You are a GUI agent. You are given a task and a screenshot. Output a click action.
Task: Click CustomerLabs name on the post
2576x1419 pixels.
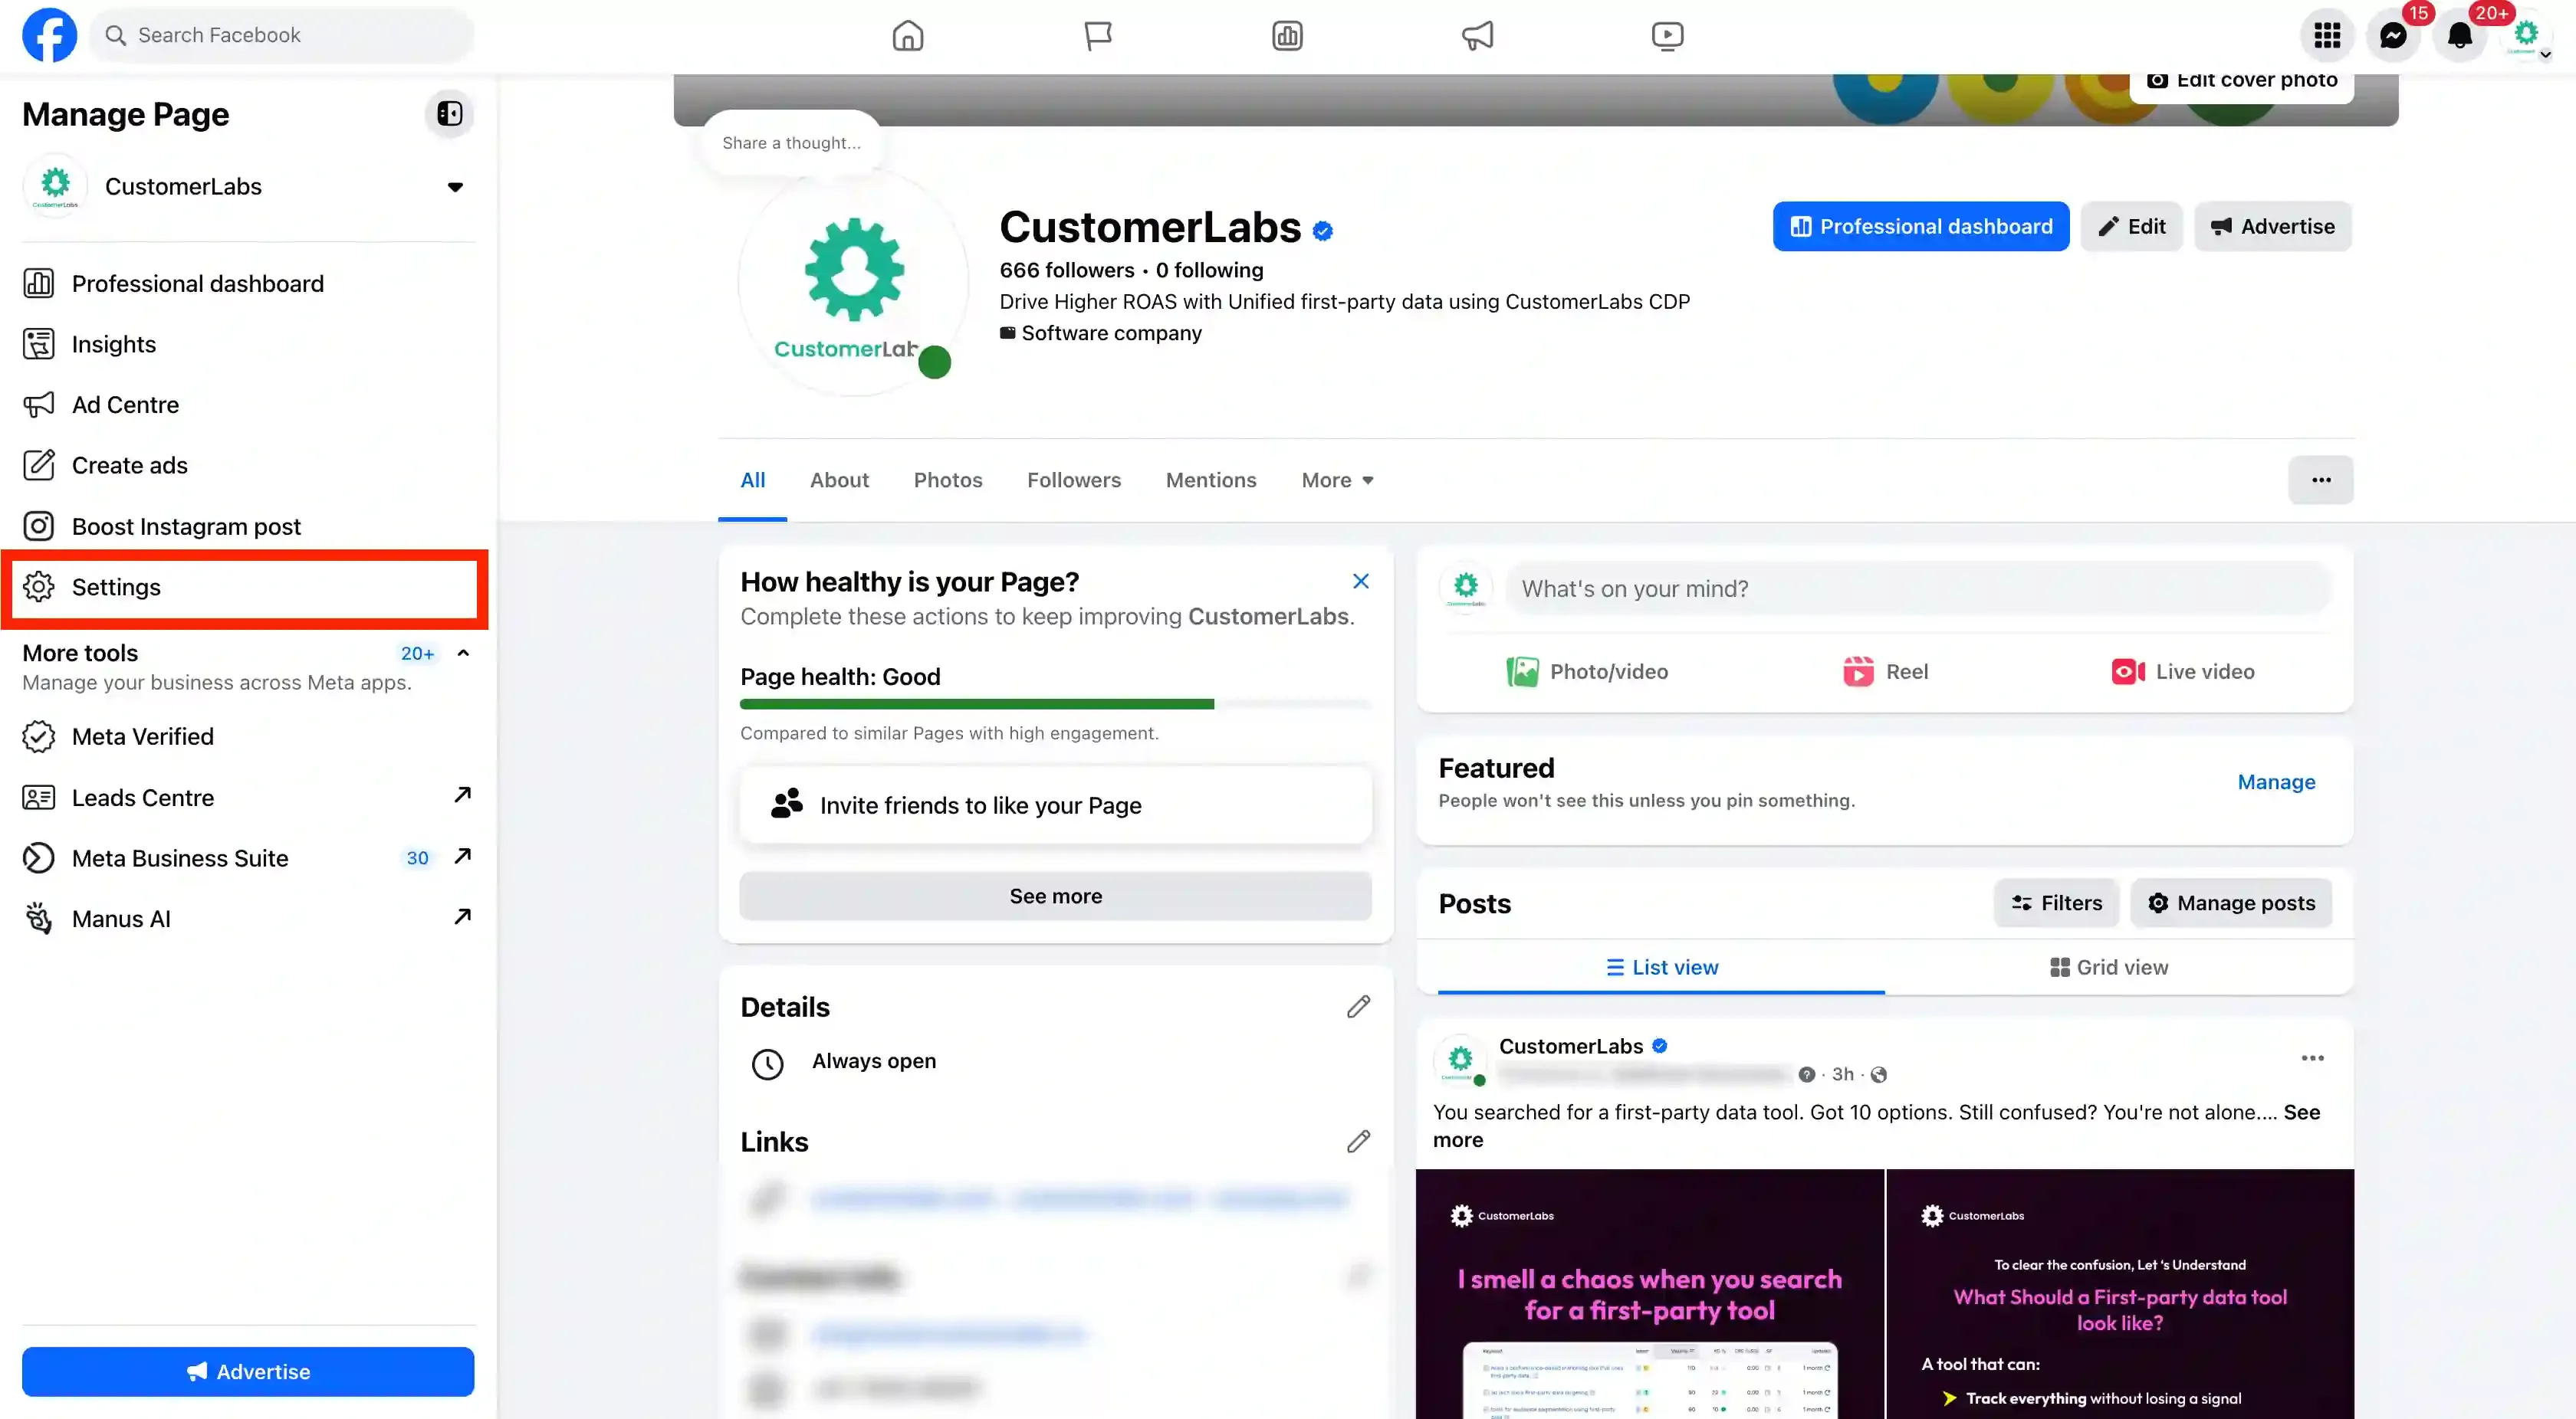click(1570, 1047)
